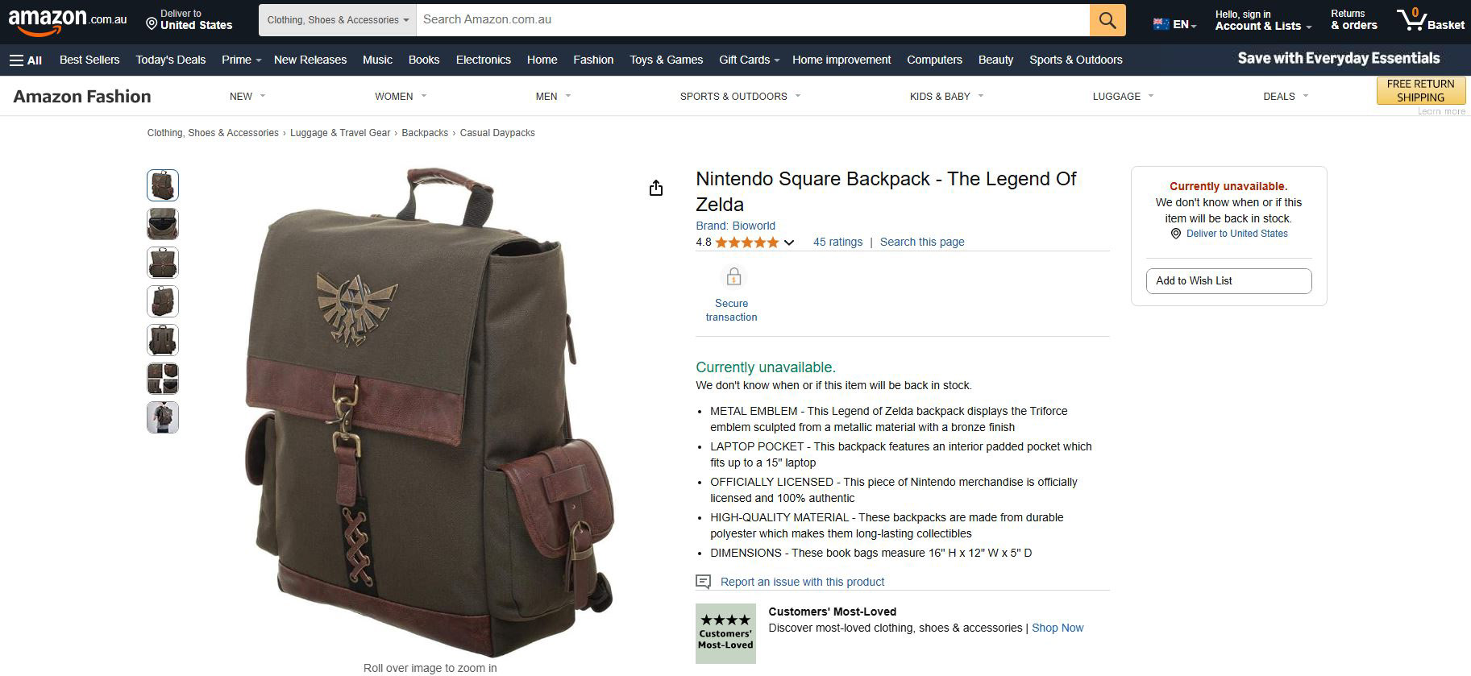This screenshot has width=1471, height=676.
Task: Click the Add to Wish List button
Action: (1228, 280)
